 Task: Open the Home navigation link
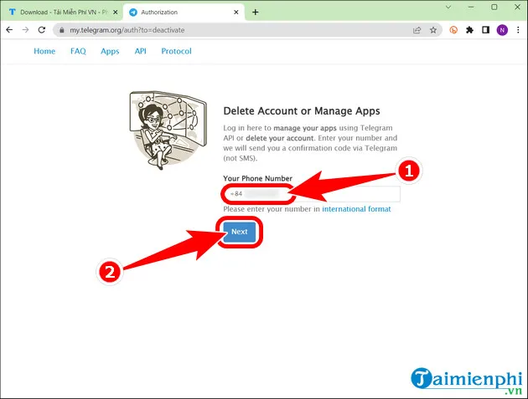(44, 51)
